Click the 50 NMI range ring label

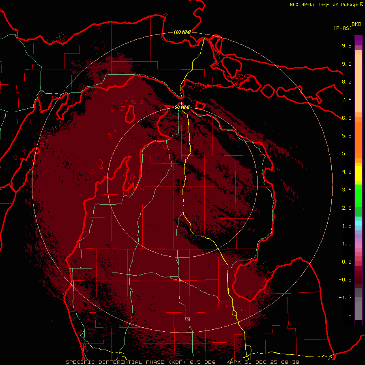(182, 107)
